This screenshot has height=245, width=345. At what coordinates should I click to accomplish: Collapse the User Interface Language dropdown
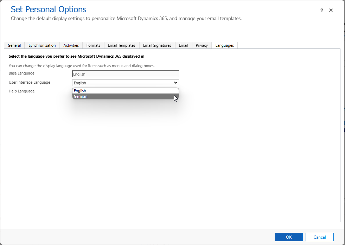tap(126, 83)
